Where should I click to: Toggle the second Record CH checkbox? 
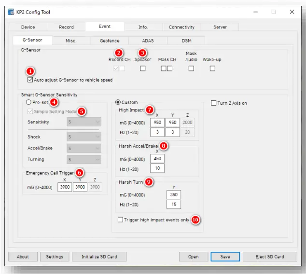[x=123, y=68]
